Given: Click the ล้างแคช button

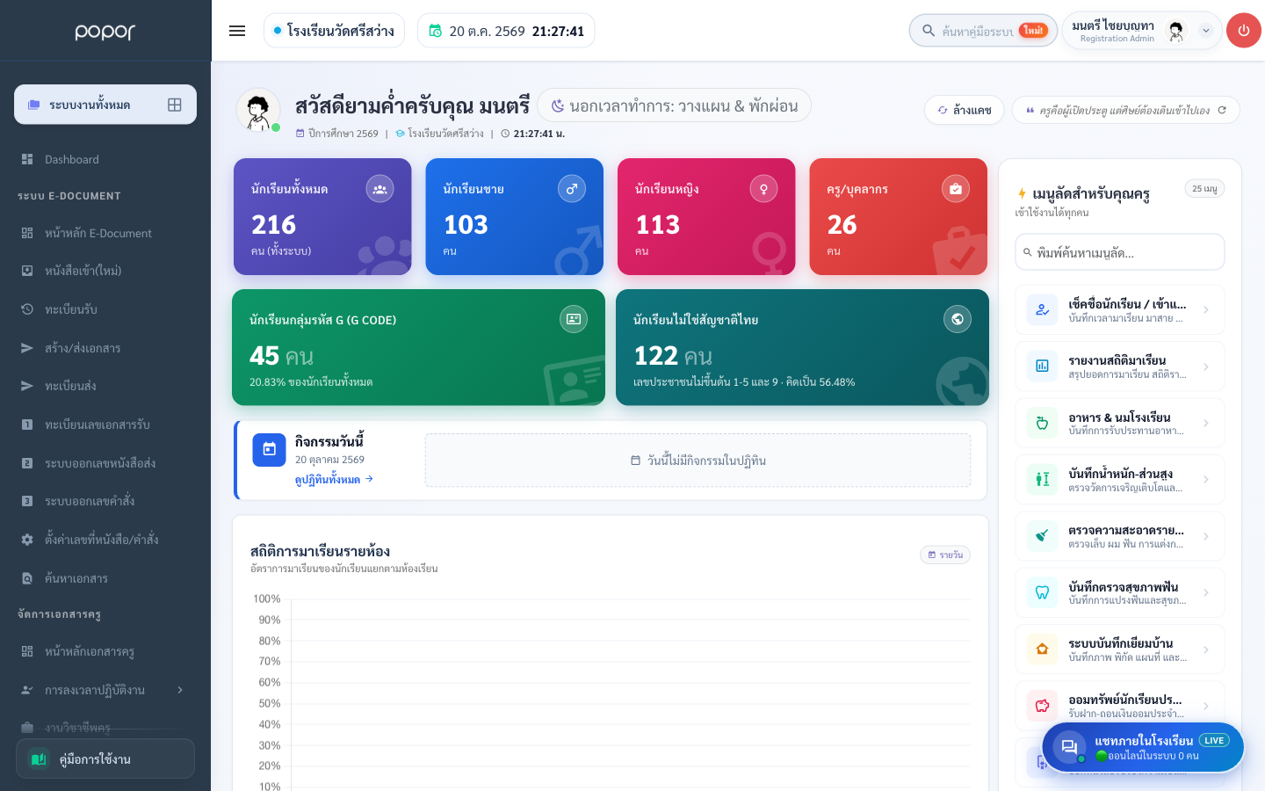Looking at the screenshot, I should pos(964,110).
